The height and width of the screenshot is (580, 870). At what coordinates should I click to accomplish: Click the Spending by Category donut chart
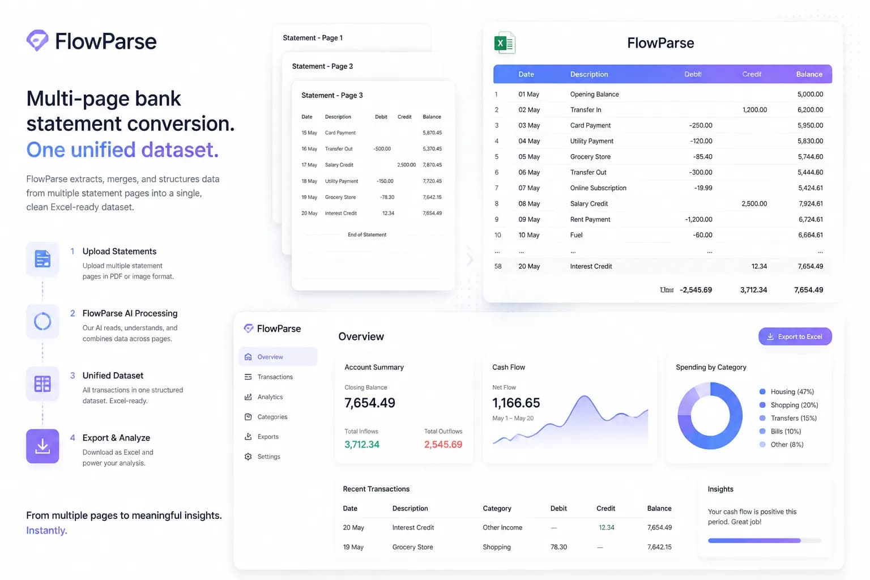710,416
